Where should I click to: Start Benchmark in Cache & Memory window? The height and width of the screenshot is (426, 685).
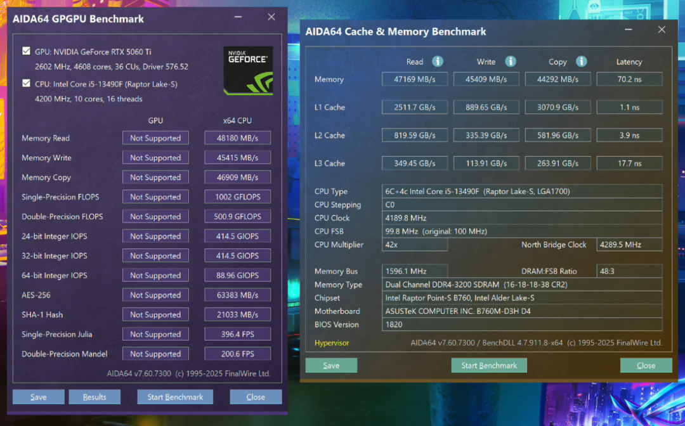(489, 365)
